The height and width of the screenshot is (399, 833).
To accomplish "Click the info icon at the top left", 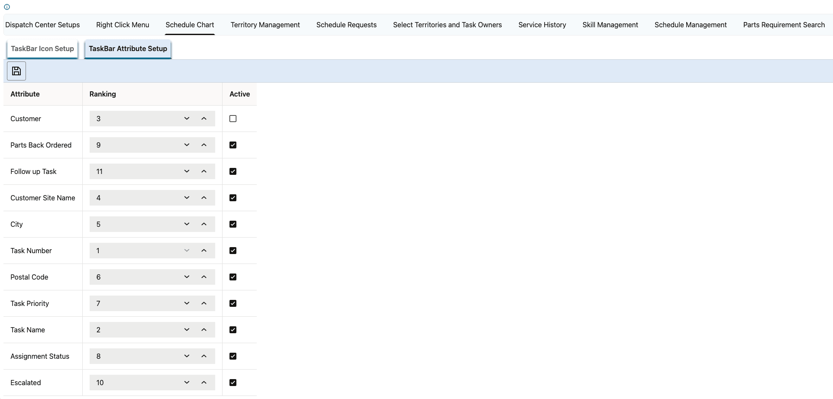I will point(7,7).
